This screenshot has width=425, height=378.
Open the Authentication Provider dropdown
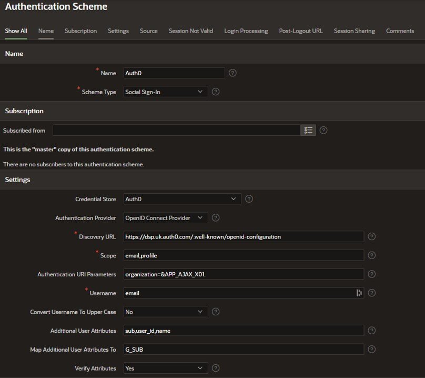166,217
